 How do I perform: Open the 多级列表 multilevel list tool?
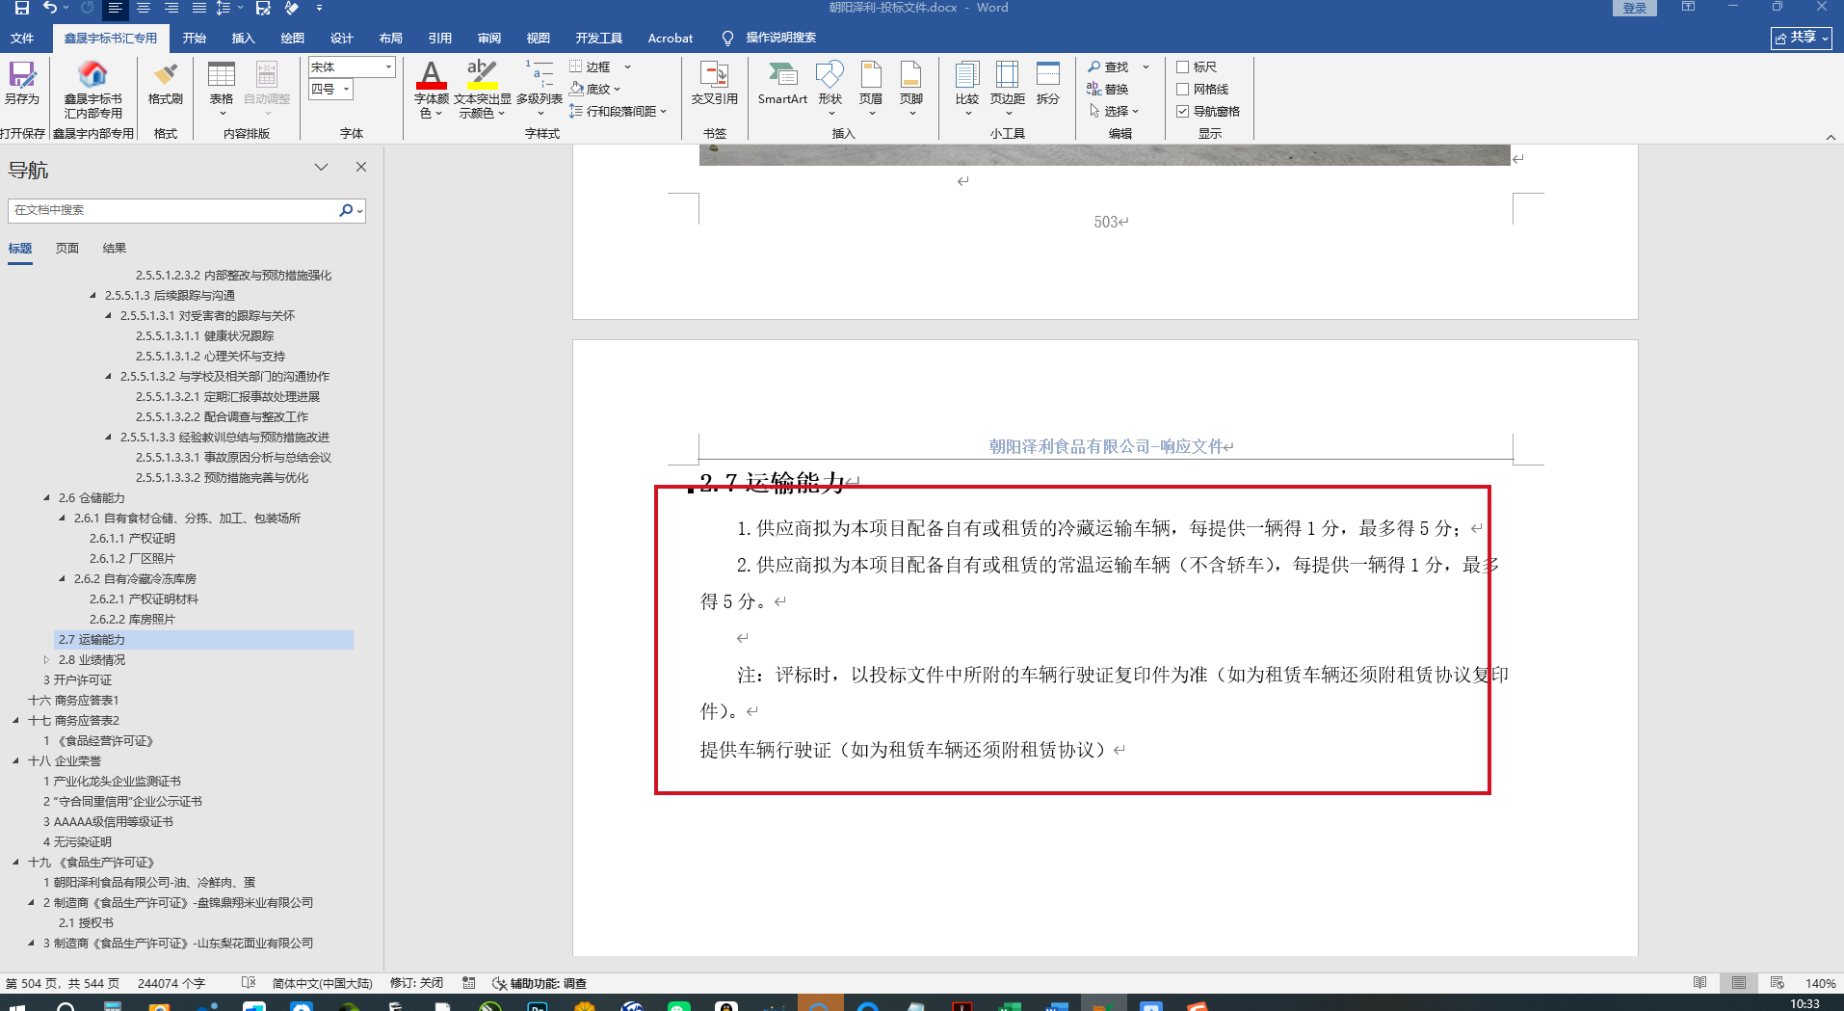coord(540,87)
